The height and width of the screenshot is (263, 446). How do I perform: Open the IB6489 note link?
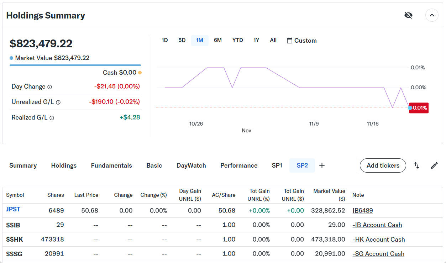(362, 211)
